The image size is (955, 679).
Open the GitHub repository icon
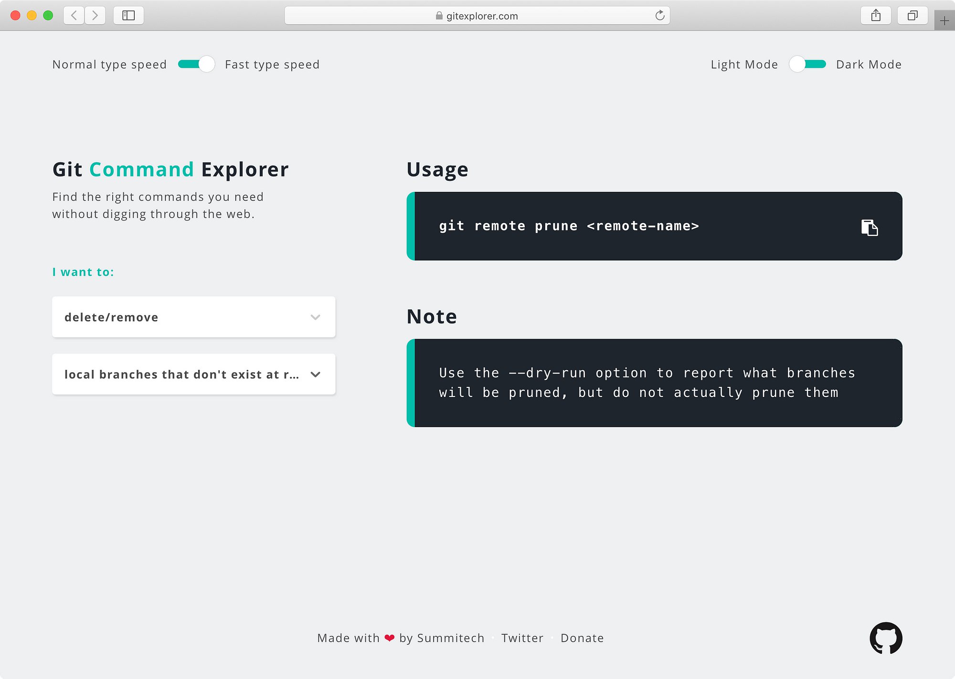tap(886, 638)
